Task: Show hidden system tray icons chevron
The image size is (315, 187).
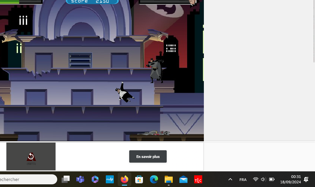Action: click(x=230, y=179)
